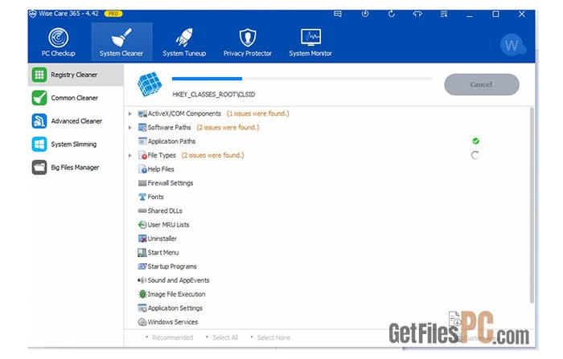Viewport: 563px width, 359px height.
Task: Click the Select None link
Action: (x=273, y=338)
